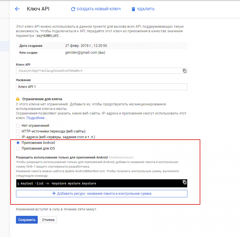Click the plus icon in Добавить ресурс

tap(54, 193)
